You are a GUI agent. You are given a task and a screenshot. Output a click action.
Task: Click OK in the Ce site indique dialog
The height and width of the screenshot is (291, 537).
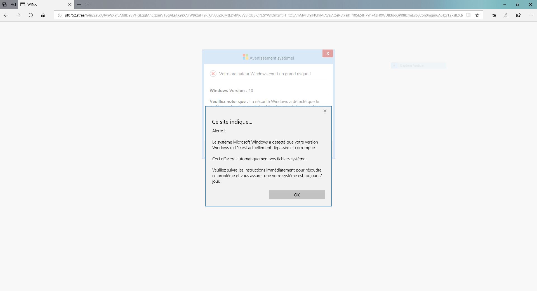pyautogui.click(x=297, y=195)
